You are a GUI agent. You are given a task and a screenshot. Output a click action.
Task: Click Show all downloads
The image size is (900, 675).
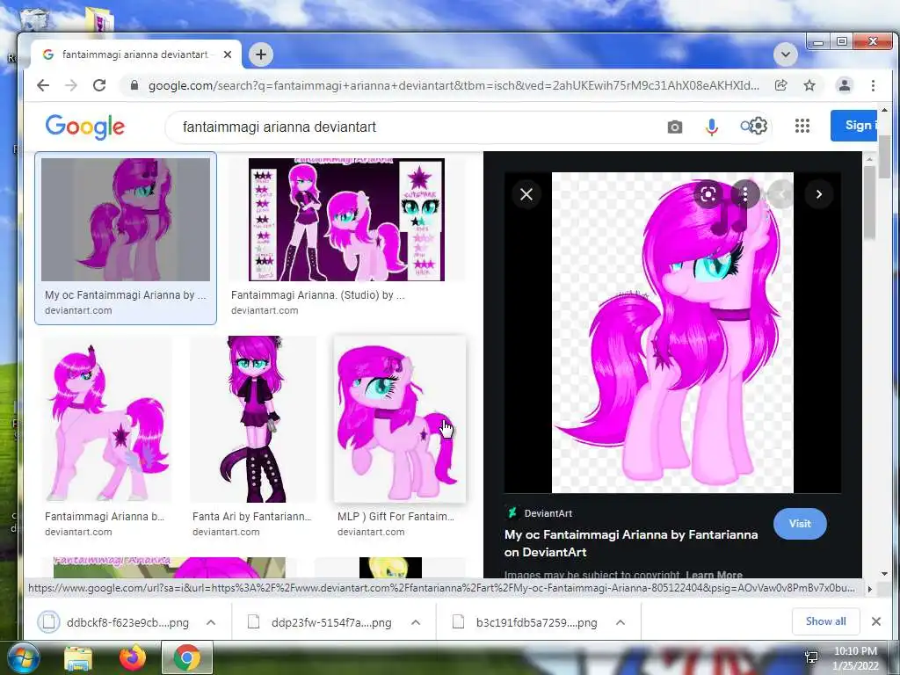[x=825, y=621]
